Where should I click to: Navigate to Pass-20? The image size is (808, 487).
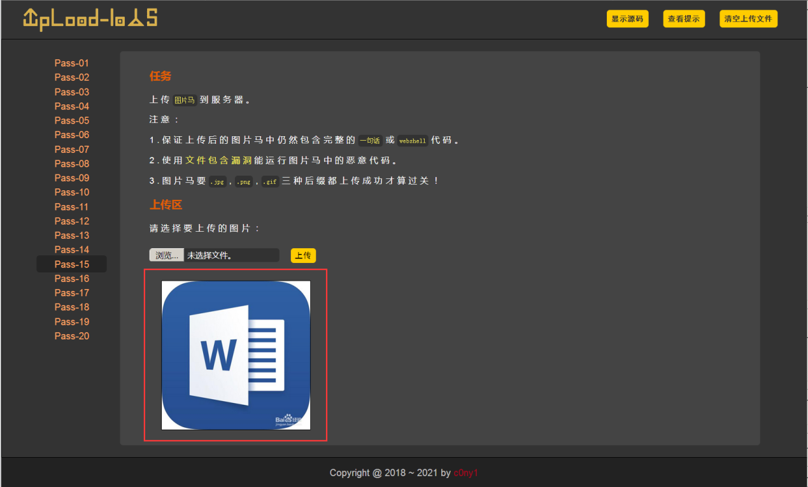(72, 336)
